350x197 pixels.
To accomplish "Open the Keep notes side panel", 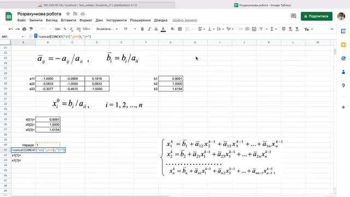I will [x=343, y=45].
